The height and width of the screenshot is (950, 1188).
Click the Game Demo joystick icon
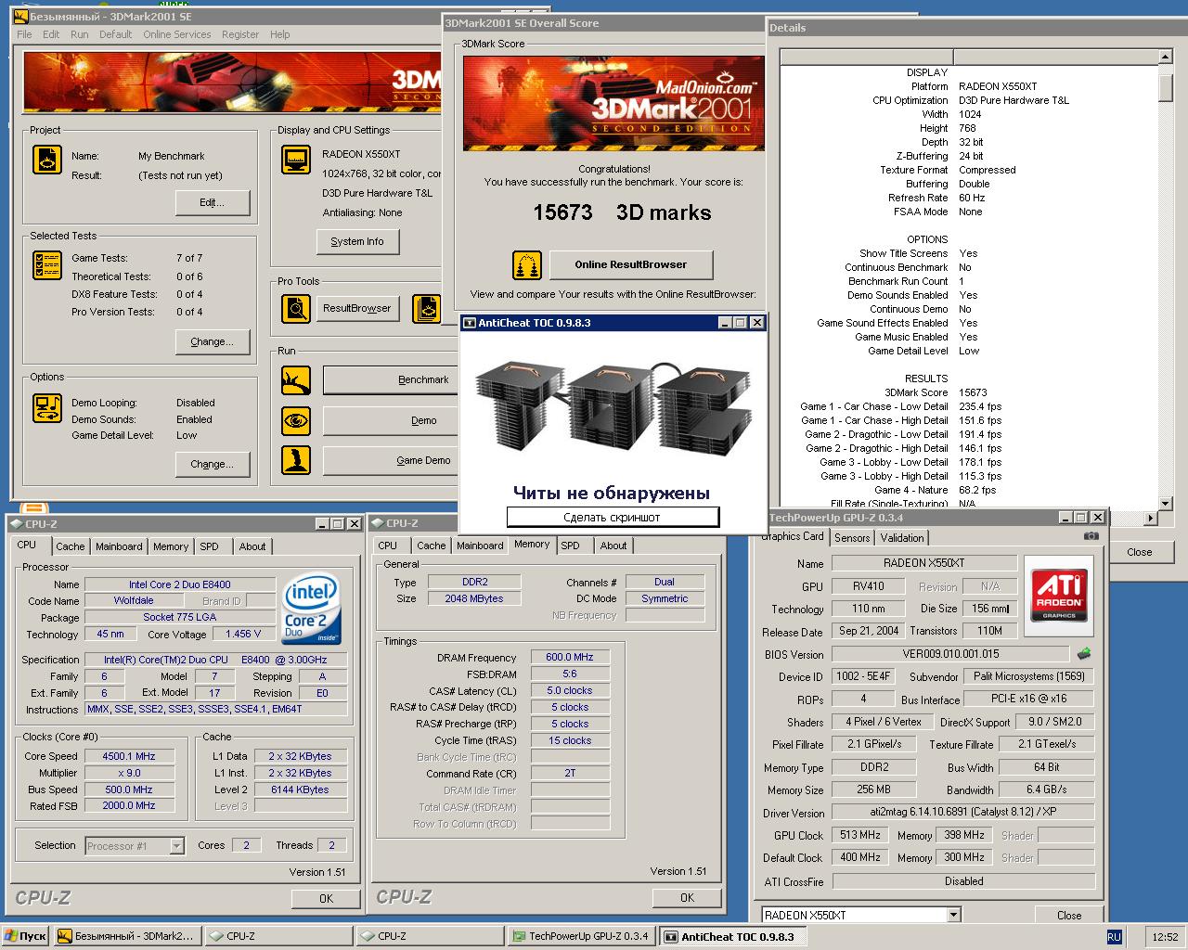click(296, 460)
